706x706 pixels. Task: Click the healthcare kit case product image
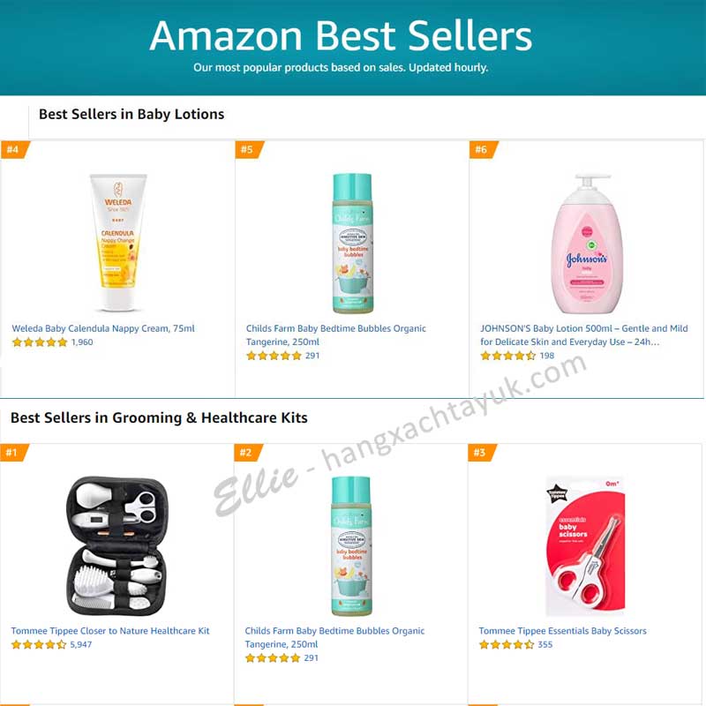(x=116, y=545)
